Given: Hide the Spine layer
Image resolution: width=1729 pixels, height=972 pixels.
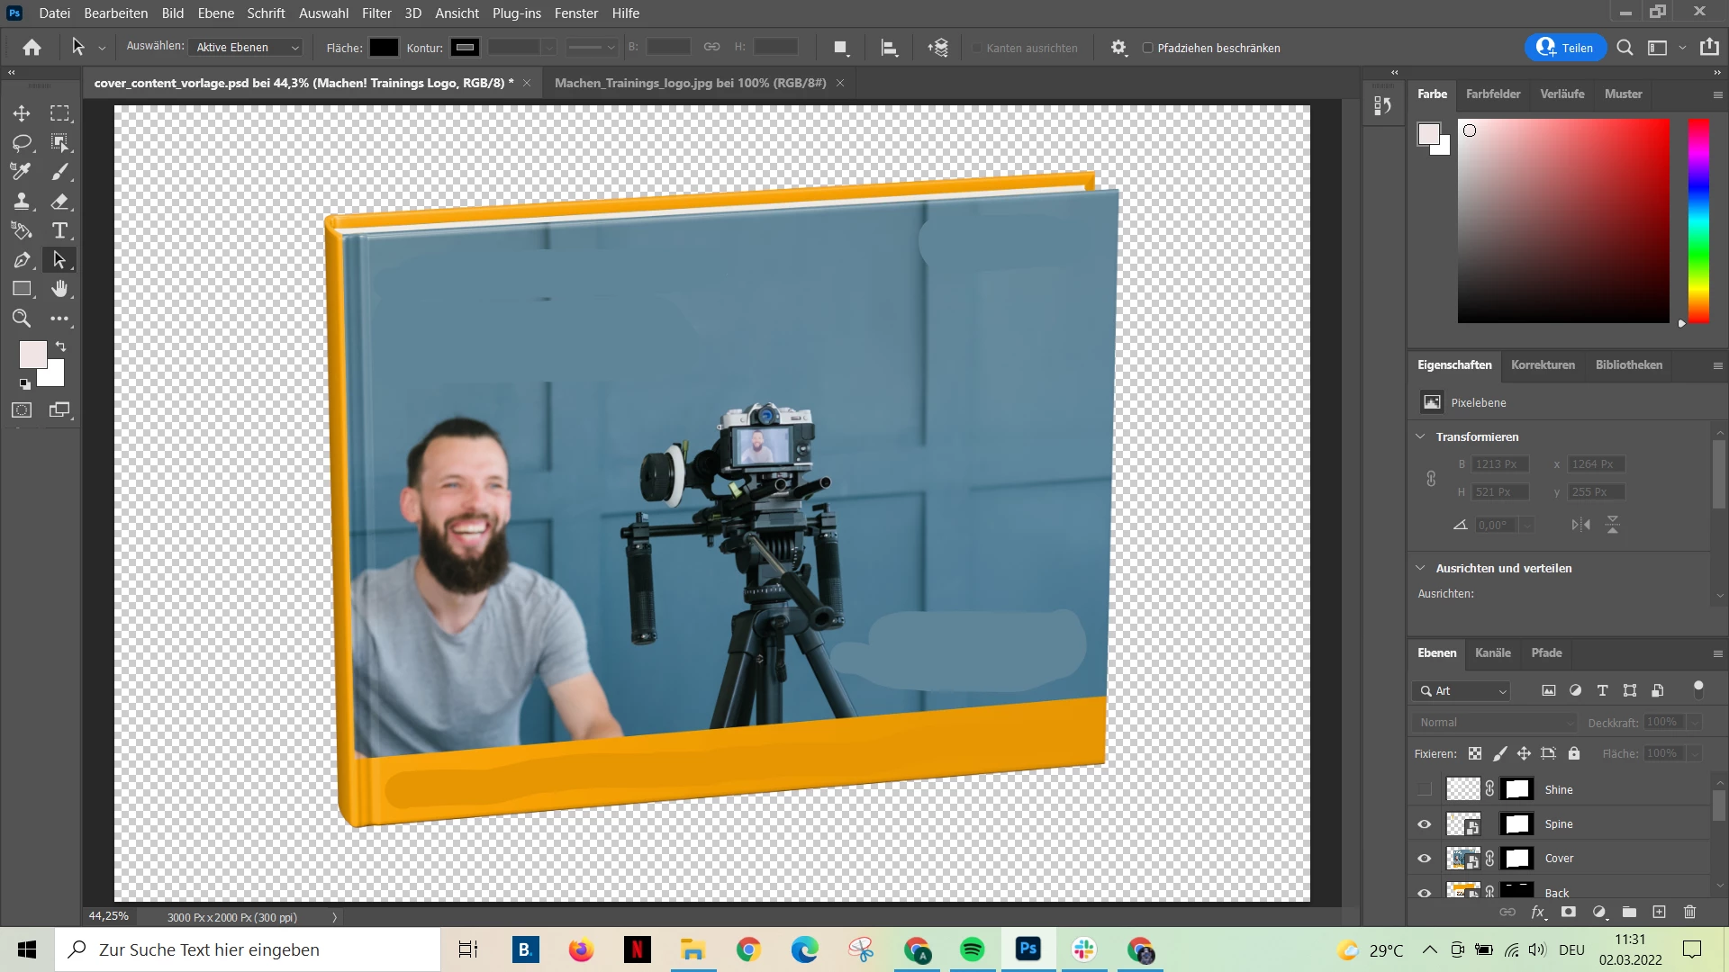Looking at the screenshot, I should click(x=1425, y=823).
